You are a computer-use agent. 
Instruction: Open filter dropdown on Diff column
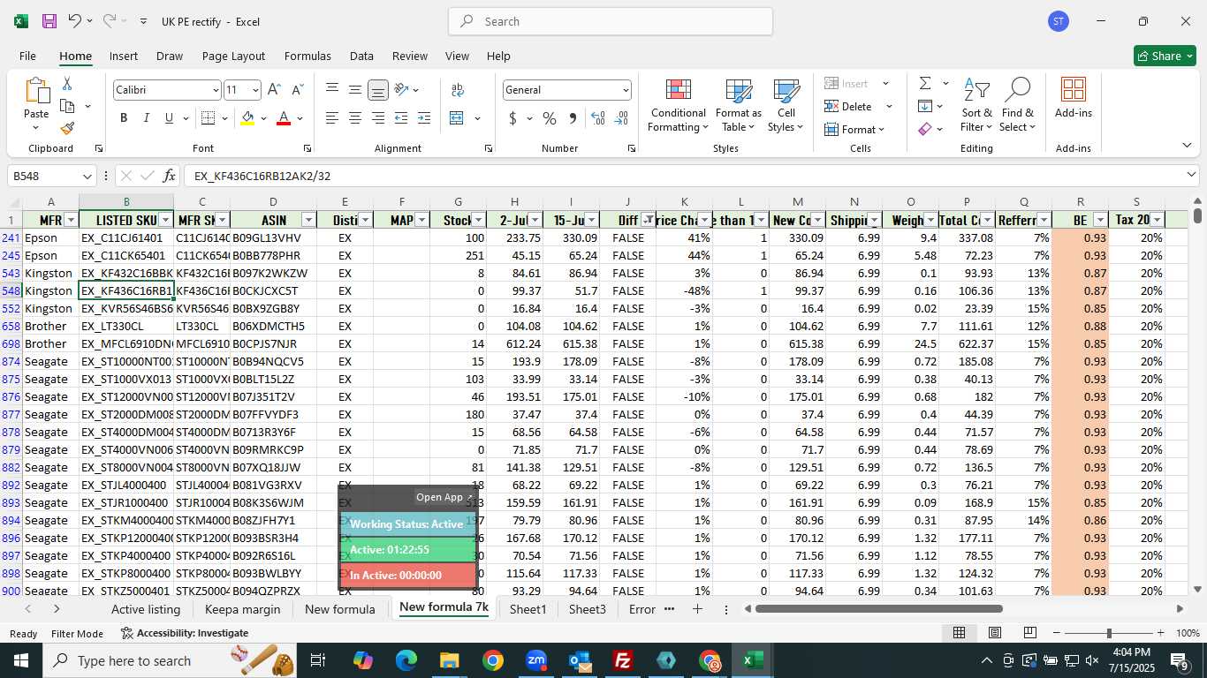(x=648, y=220)
